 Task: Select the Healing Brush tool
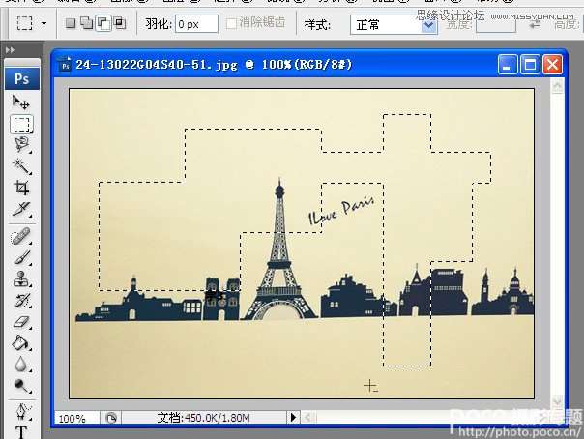point(21,236)
